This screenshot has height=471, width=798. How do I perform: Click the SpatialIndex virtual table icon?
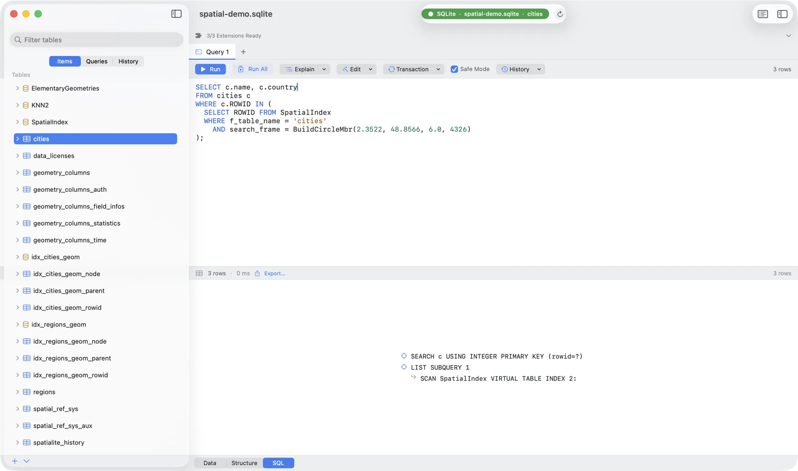(25, 122)
